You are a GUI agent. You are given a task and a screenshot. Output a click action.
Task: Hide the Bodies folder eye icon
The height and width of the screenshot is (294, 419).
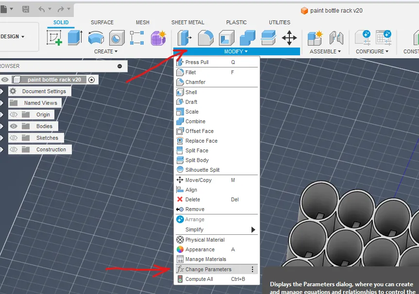[14, 126]
